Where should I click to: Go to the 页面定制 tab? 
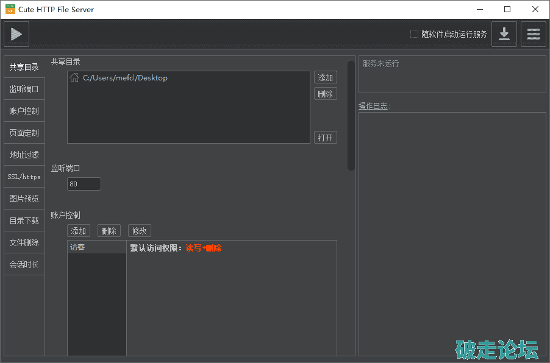coord(24,133)
